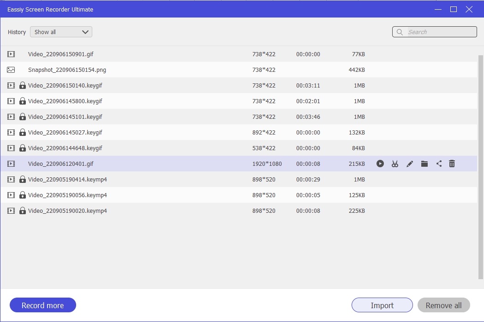
Task: Select Snapshot_220906150154.png file name
Action: pyautogui.click(x=67, y=70)
